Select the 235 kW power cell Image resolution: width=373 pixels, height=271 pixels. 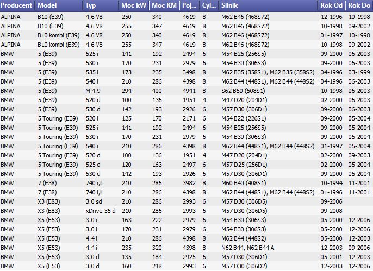coord(127,248)
